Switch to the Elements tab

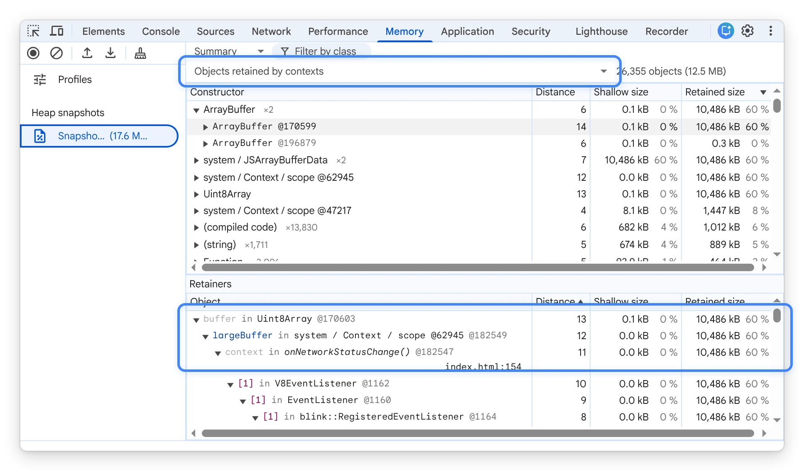[x=103, y=32]
